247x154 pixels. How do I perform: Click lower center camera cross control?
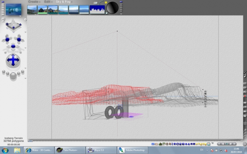[x=13, y=46]
